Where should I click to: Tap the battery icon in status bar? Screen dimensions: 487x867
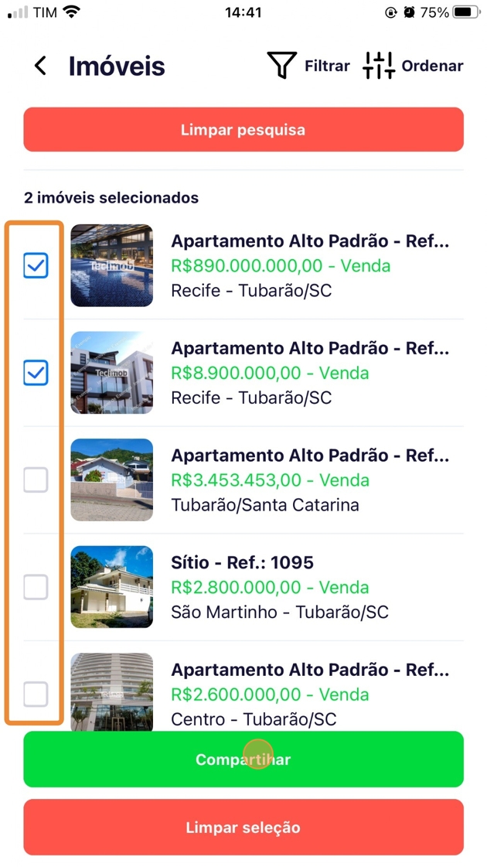(x=467, y=12)
